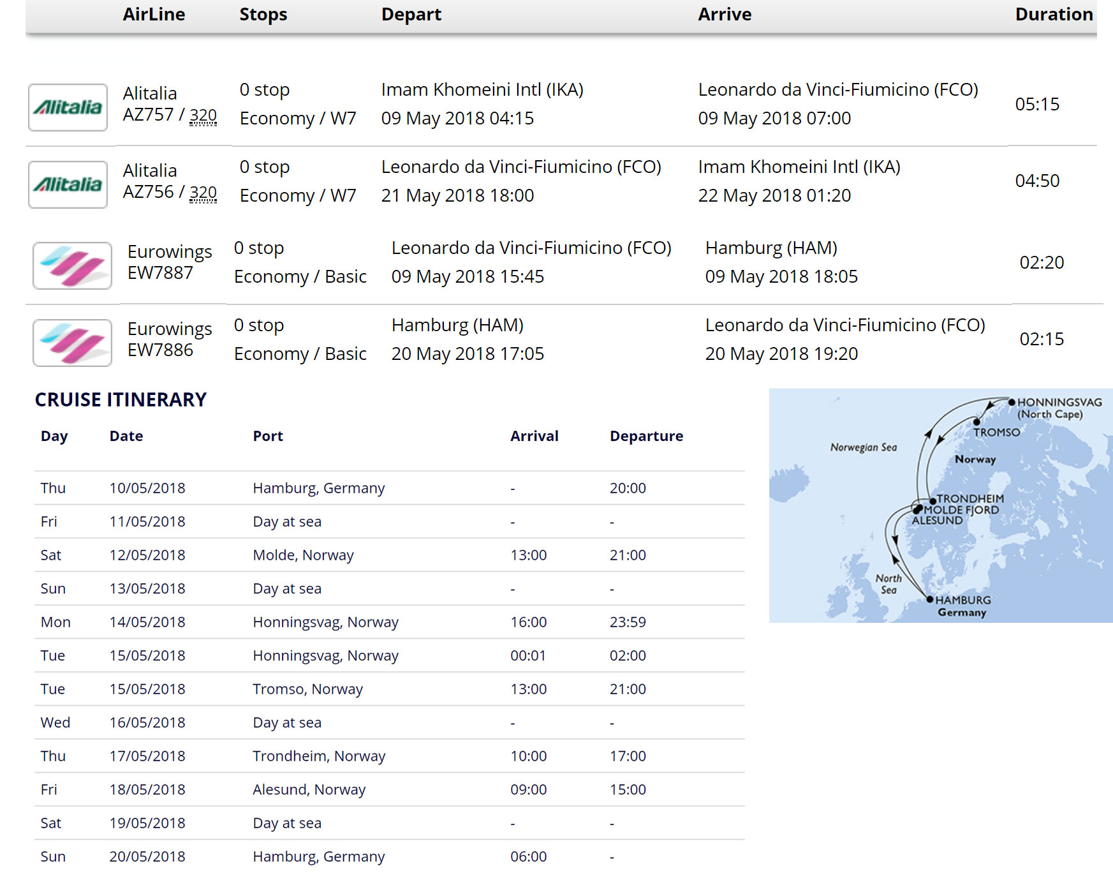Click the AirLine column header

tap(154, 14)
